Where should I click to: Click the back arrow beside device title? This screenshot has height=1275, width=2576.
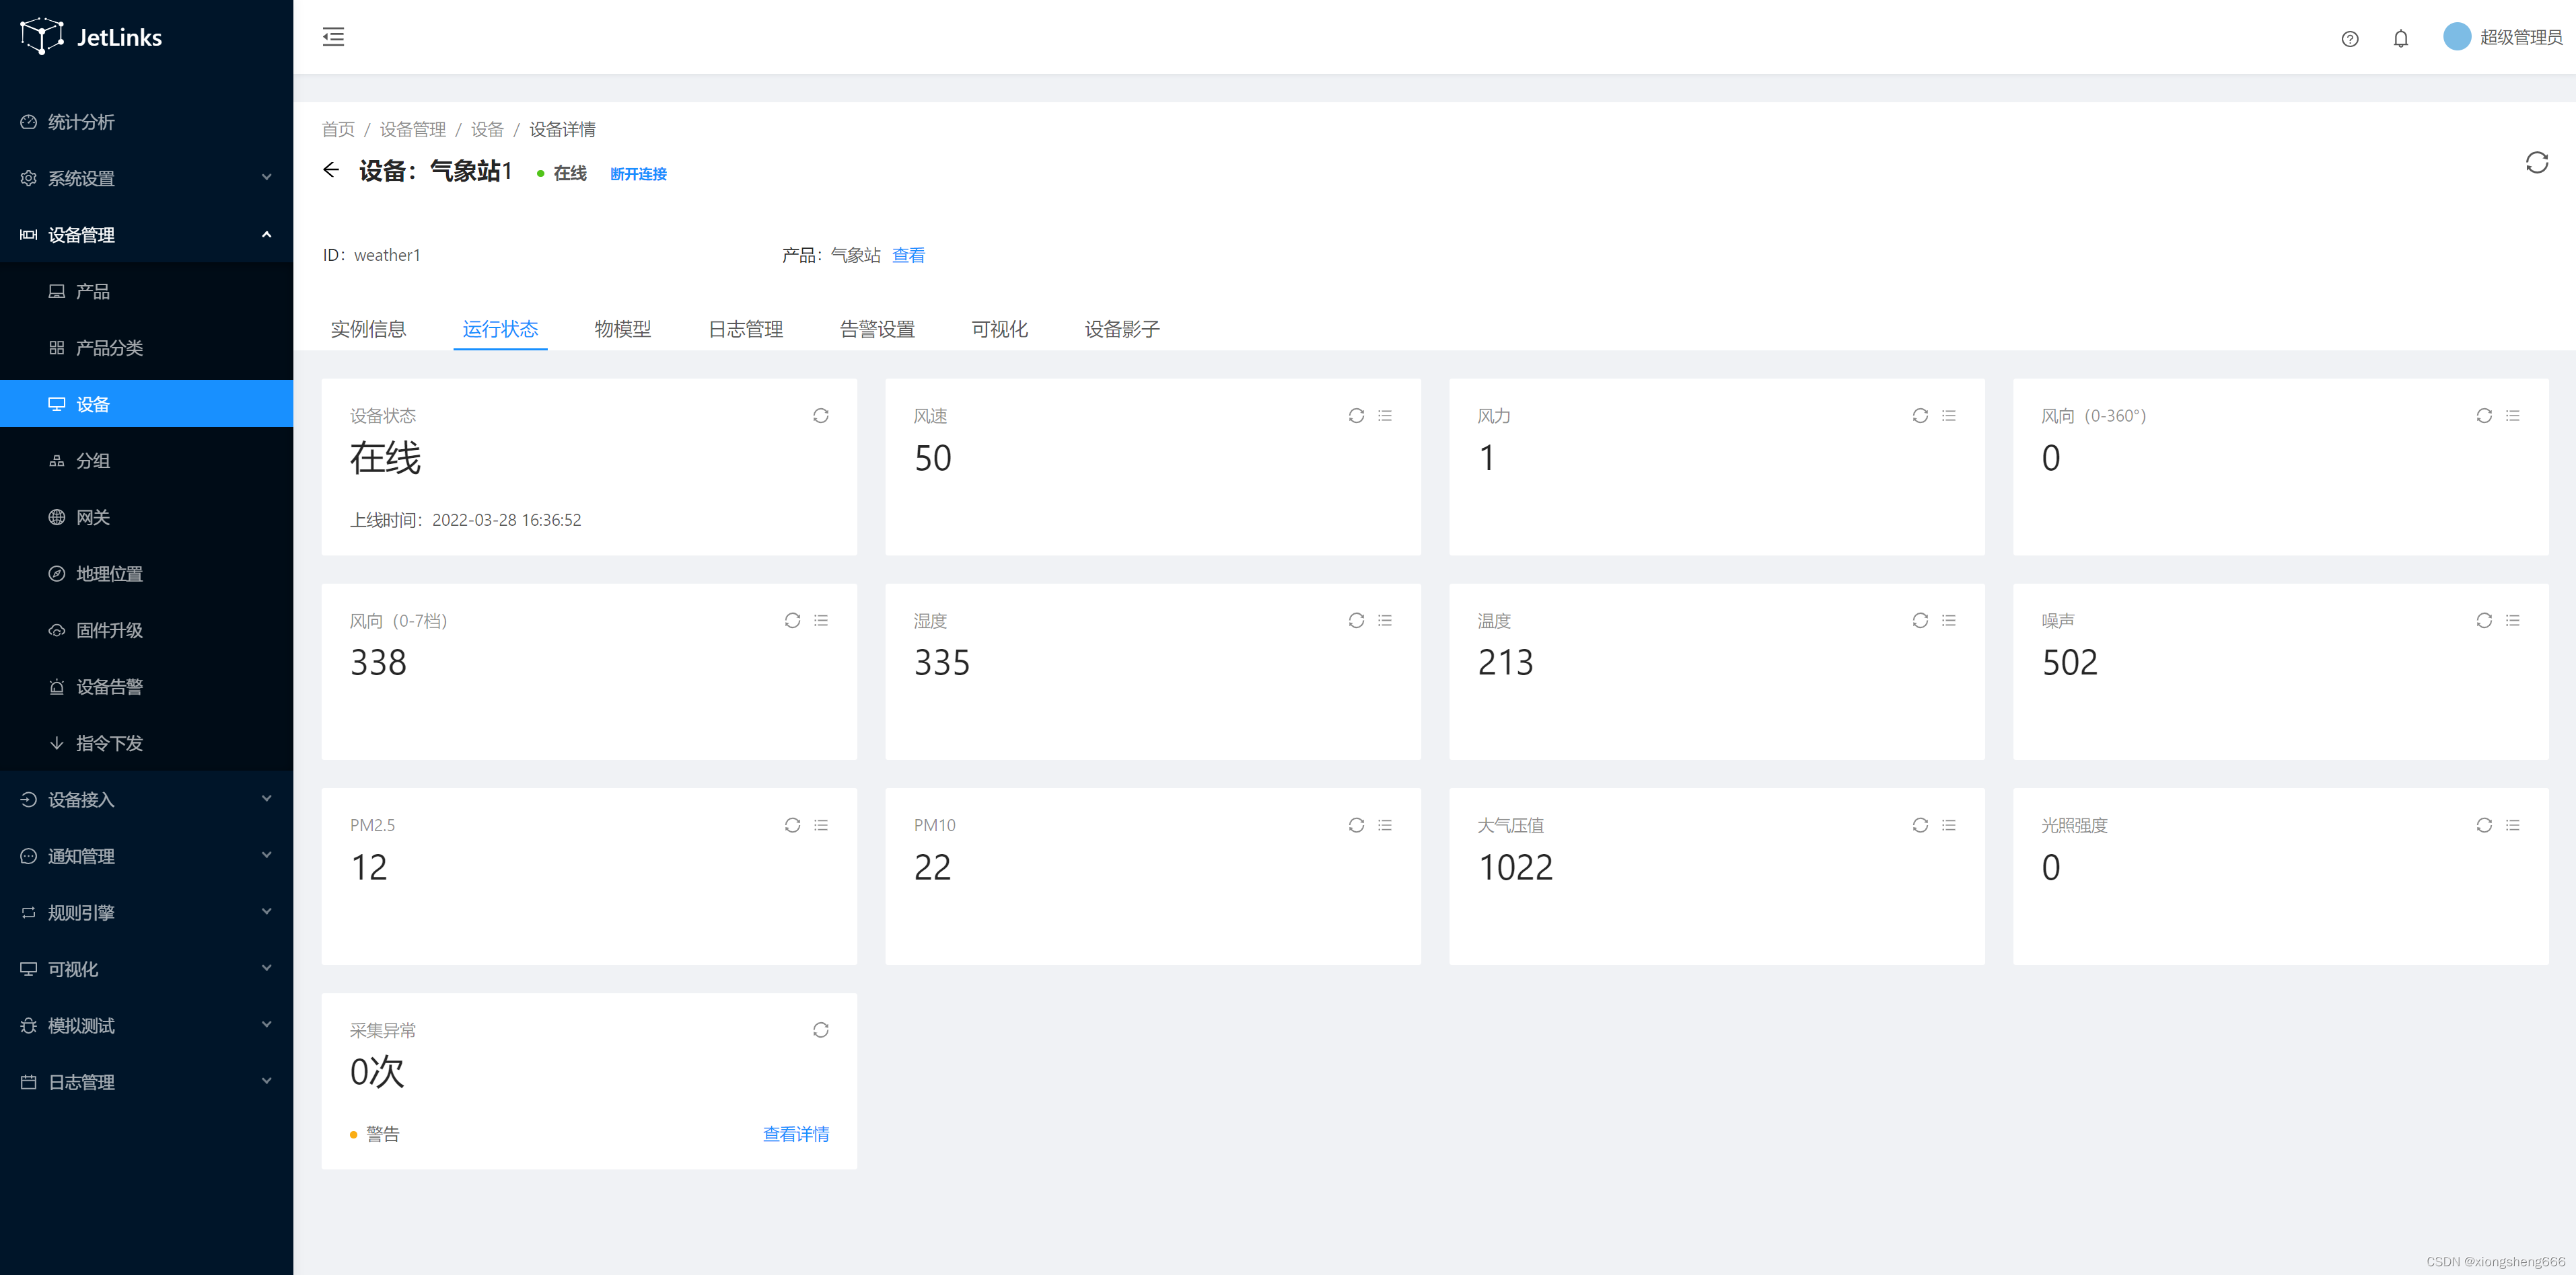[331, 170]
